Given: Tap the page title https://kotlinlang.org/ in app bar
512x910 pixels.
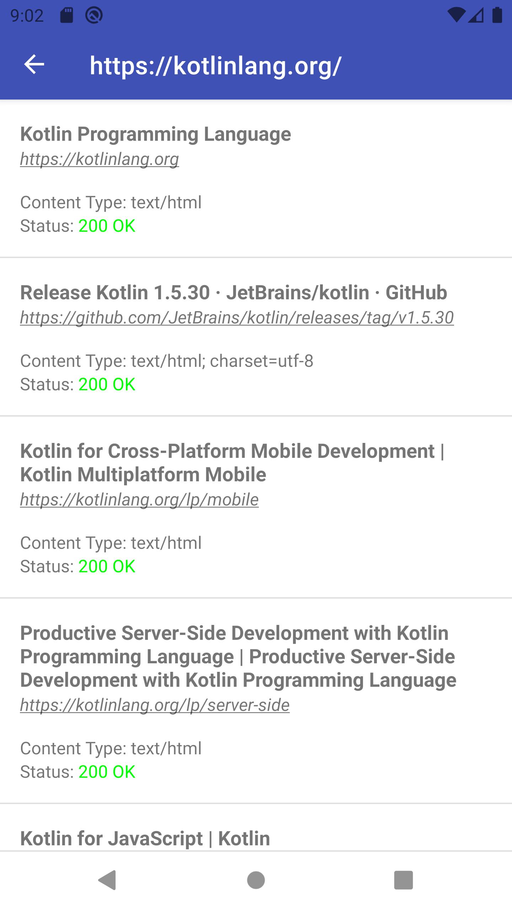Looking at the screenshot, I should (215, 66).
